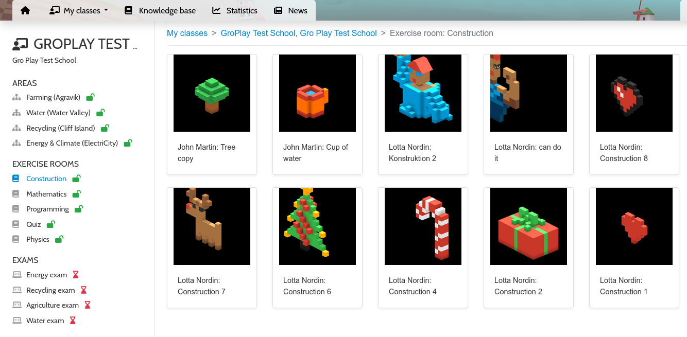
Task: Click the Construction book icon
Action: [x=16, y=179]
